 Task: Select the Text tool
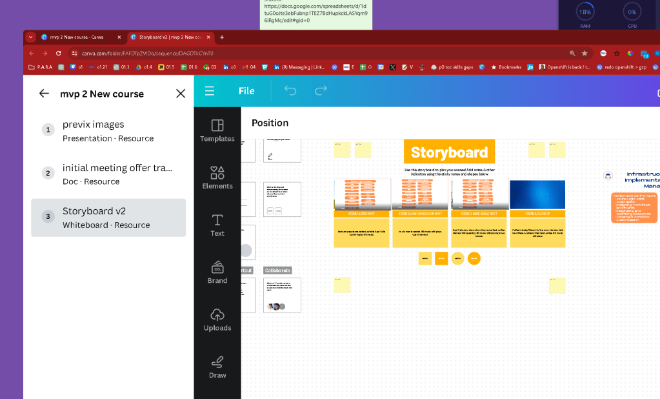pos(217,225)
